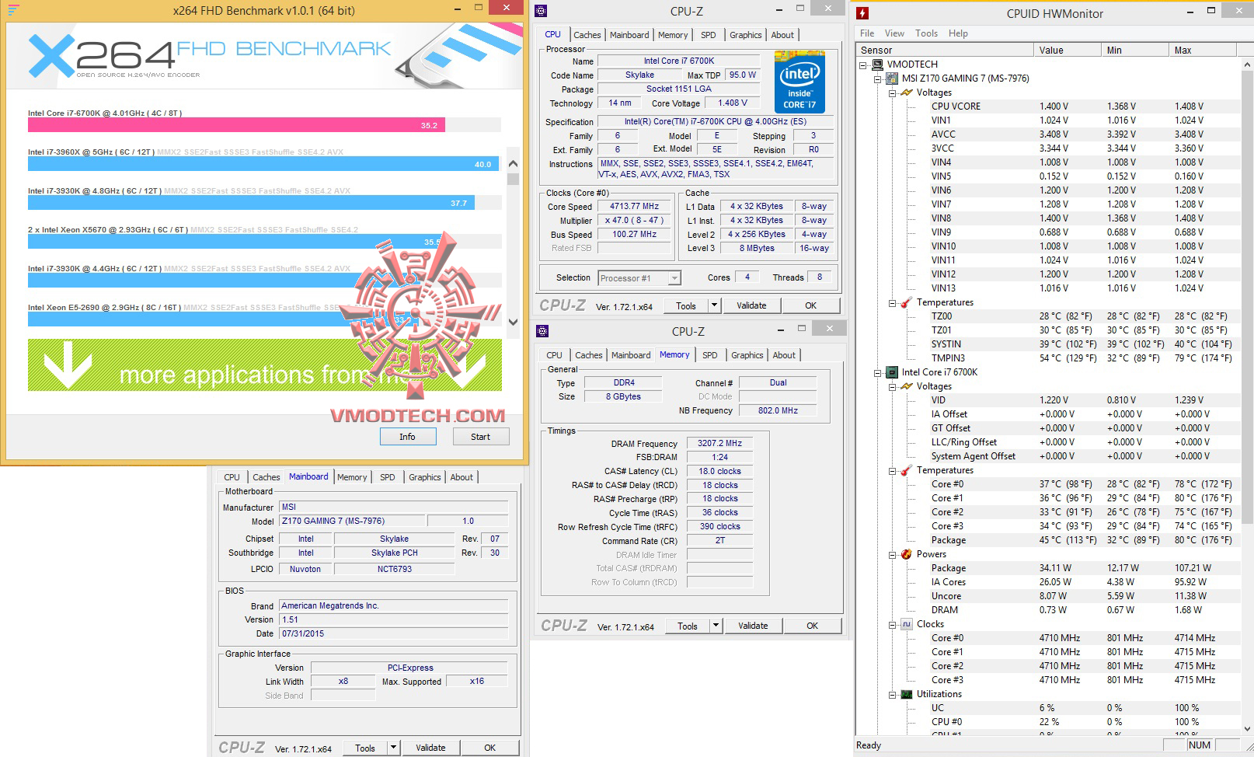Click the Temperatures thermometer icon under Intel Core i7 6700K
The height and width of the screenshot is (757, 1254).
[x=906, y=470]
